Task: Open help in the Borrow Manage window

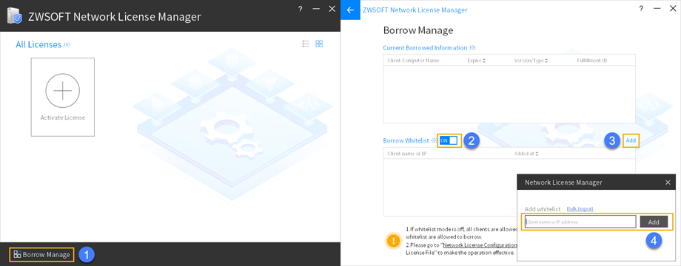Action: 641,9
